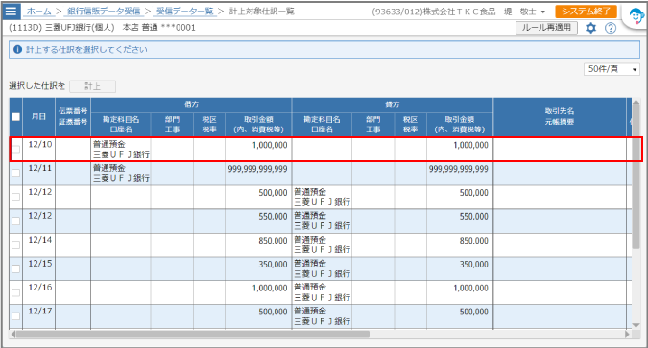Click credit account 普通預金 in 12/17 row
The width and height of the screenshot is (648, 348).
click(x=310, y=311)
